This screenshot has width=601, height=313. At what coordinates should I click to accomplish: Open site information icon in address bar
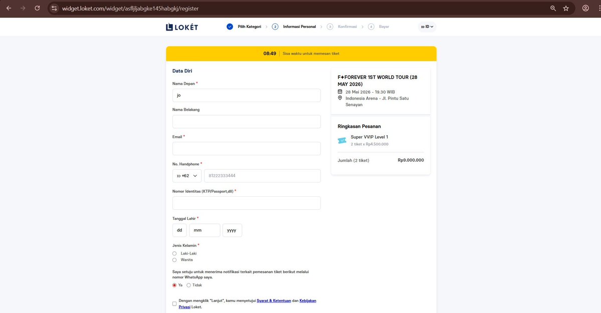[54, 8]
